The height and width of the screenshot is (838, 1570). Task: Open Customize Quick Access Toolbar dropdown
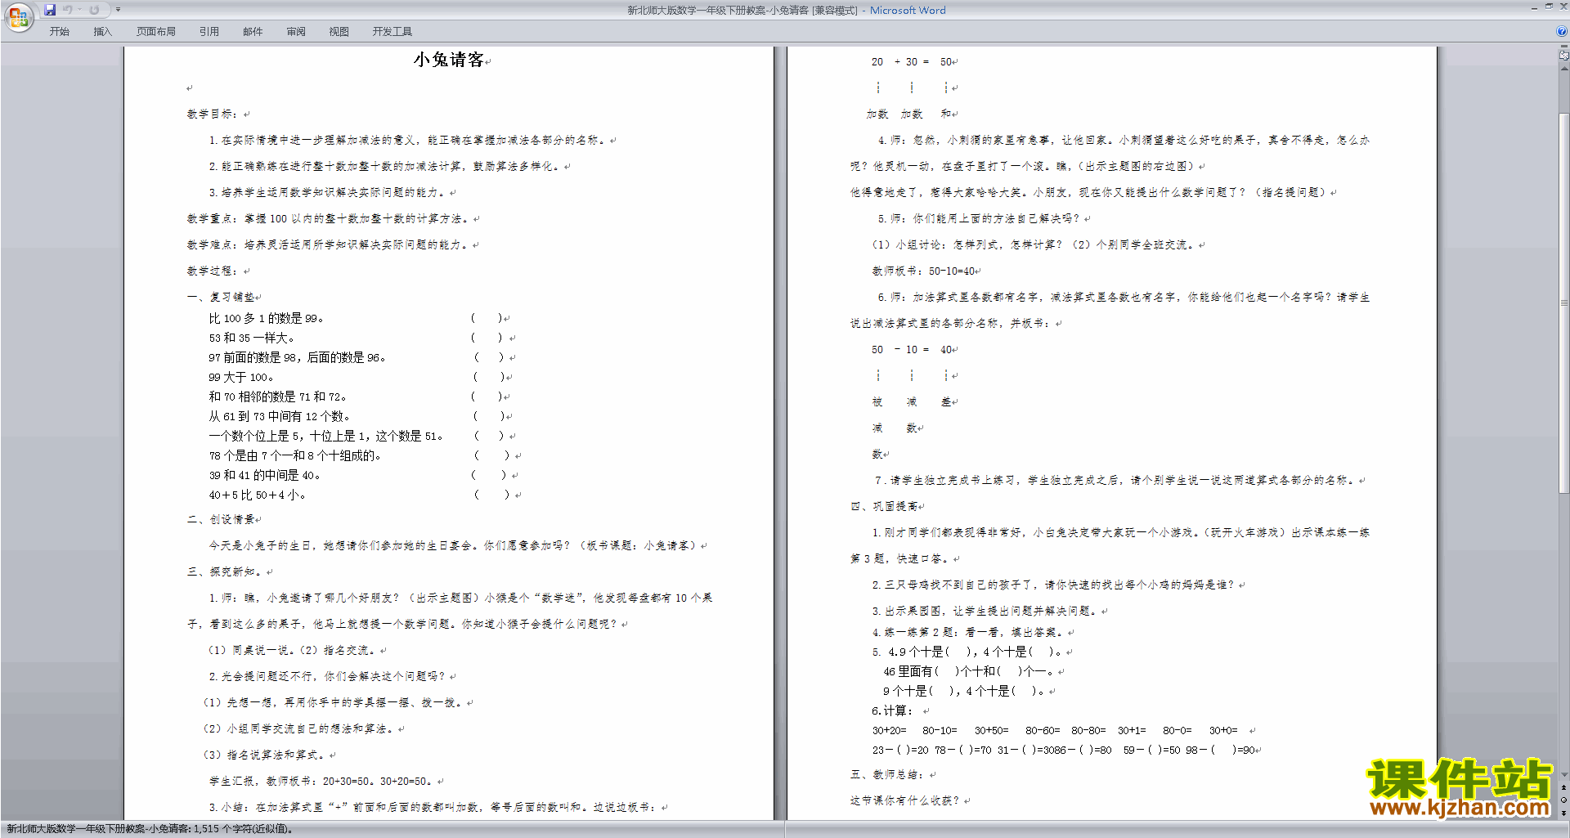click(x=118, y=10)
